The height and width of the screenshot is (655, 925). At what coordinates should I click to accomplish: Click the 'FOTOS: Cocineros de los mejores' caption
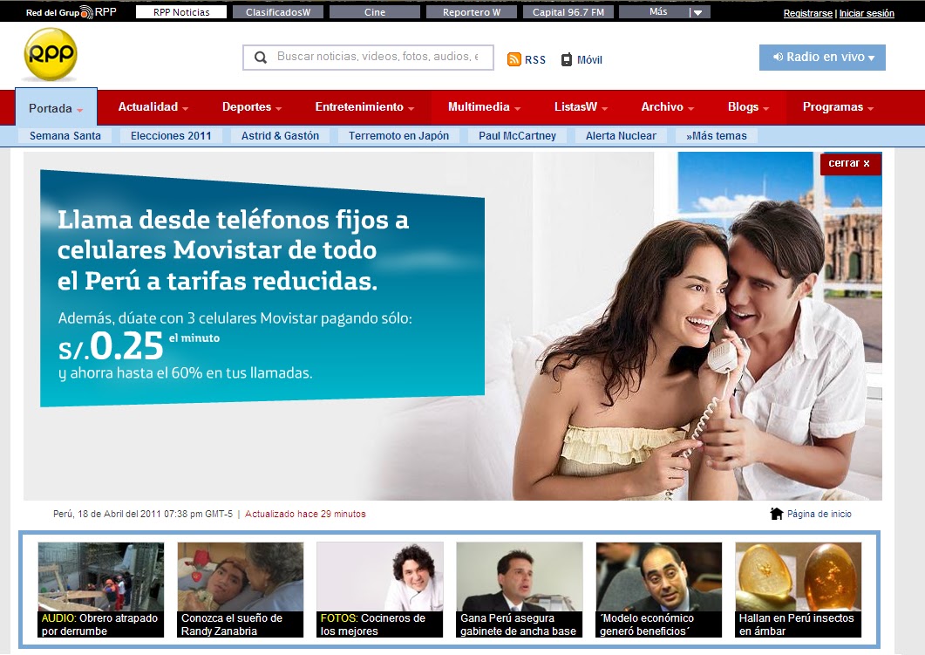tap(380, 624)
